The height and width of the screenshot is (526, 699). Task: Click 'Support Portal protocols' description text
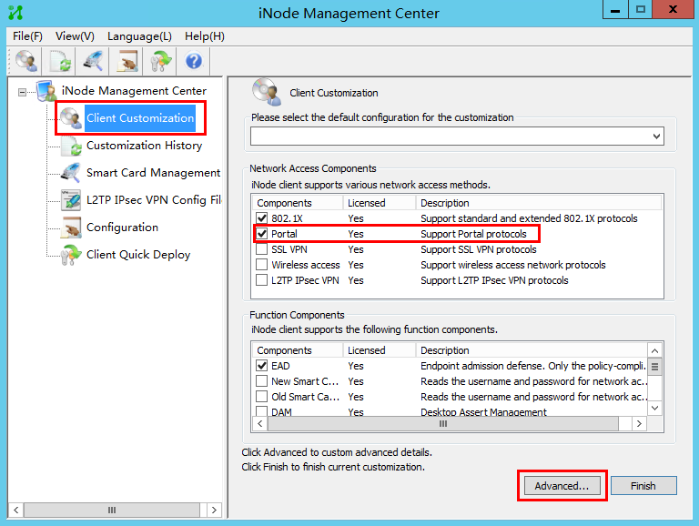pyautogui.click(x=473, y=234)
